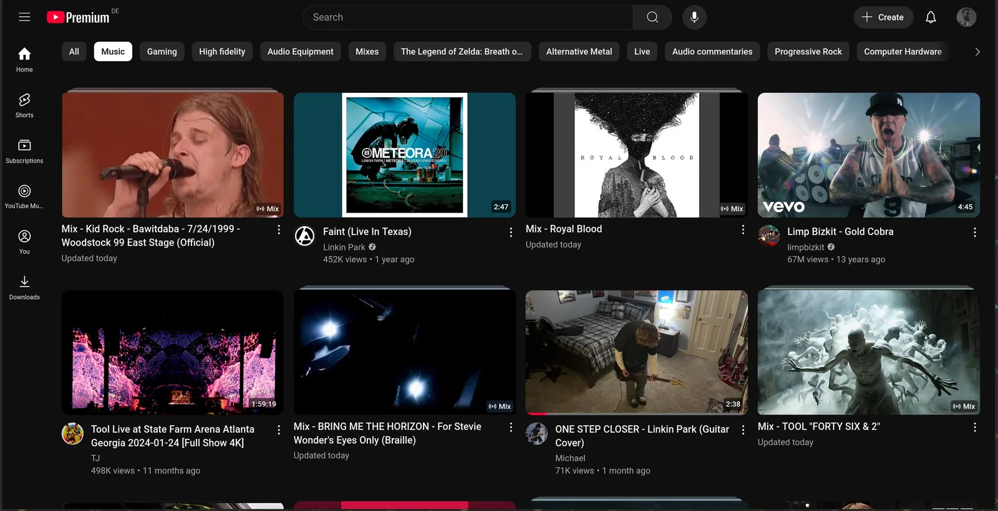
Task: Open the TJ channel name link
Action: 95,458
